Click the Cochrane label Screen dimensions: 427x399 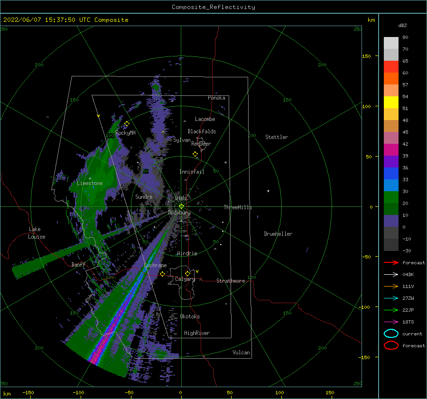(155, 265)
